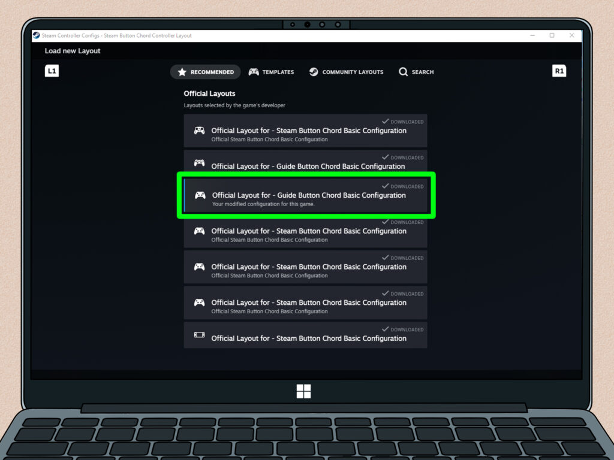The height and width of the screenshot is (460, 614).
Task: Click the magnifying glass Search icon
Action: click(x=404, y=72)
